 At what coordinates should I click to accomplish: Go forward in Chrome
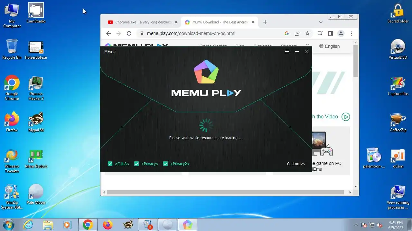pos(119,33)
